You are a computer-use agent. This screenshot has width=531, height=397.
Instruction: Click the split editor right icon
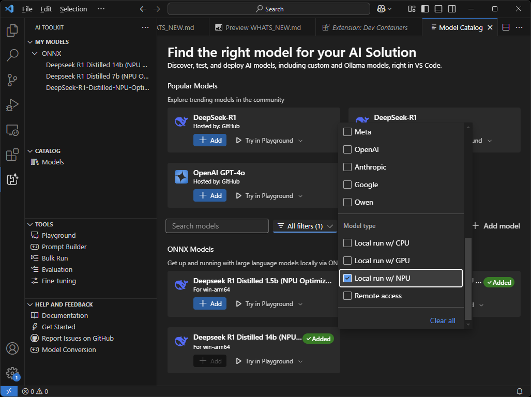coord(506,27)
